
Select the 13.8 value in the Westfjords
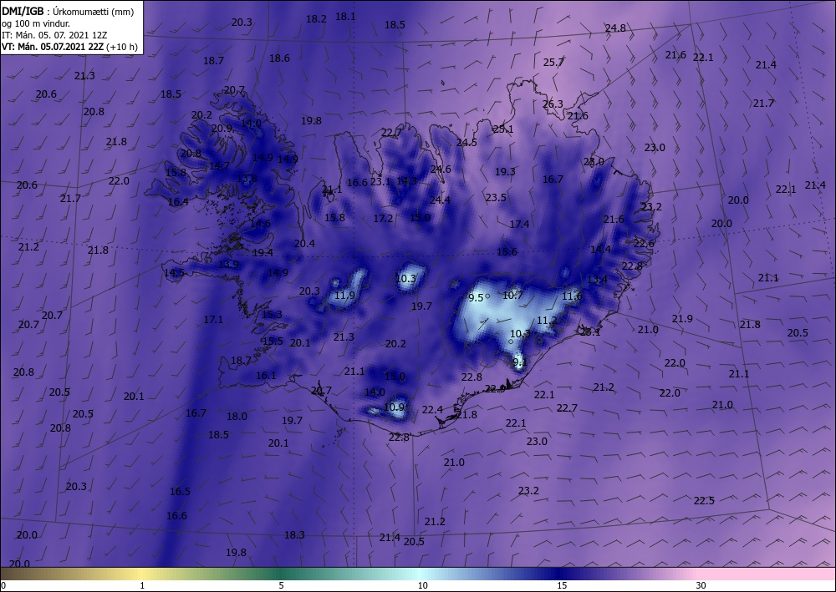click(247, 179)
